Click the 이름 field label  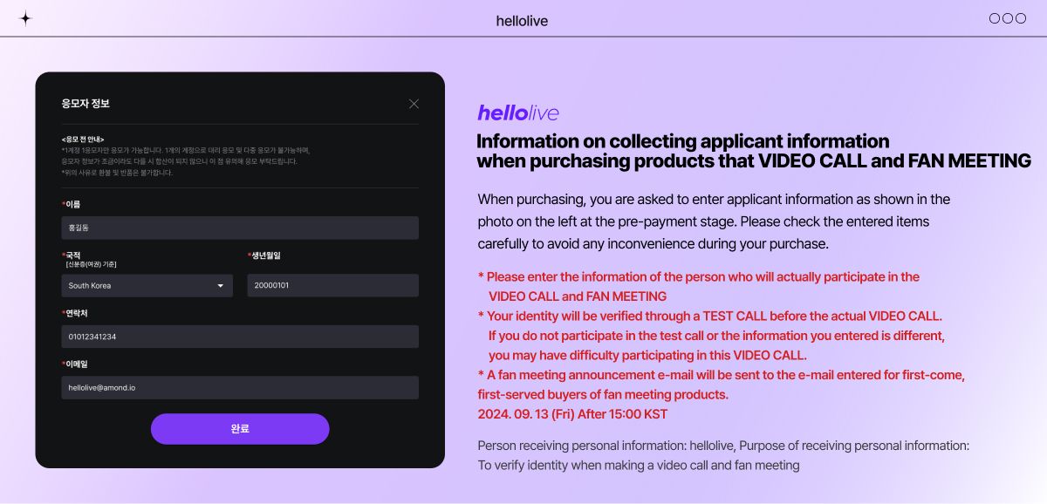click(x=72, y=204)
